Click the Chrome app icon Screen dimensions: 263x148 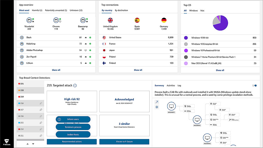tap(56, 20)
